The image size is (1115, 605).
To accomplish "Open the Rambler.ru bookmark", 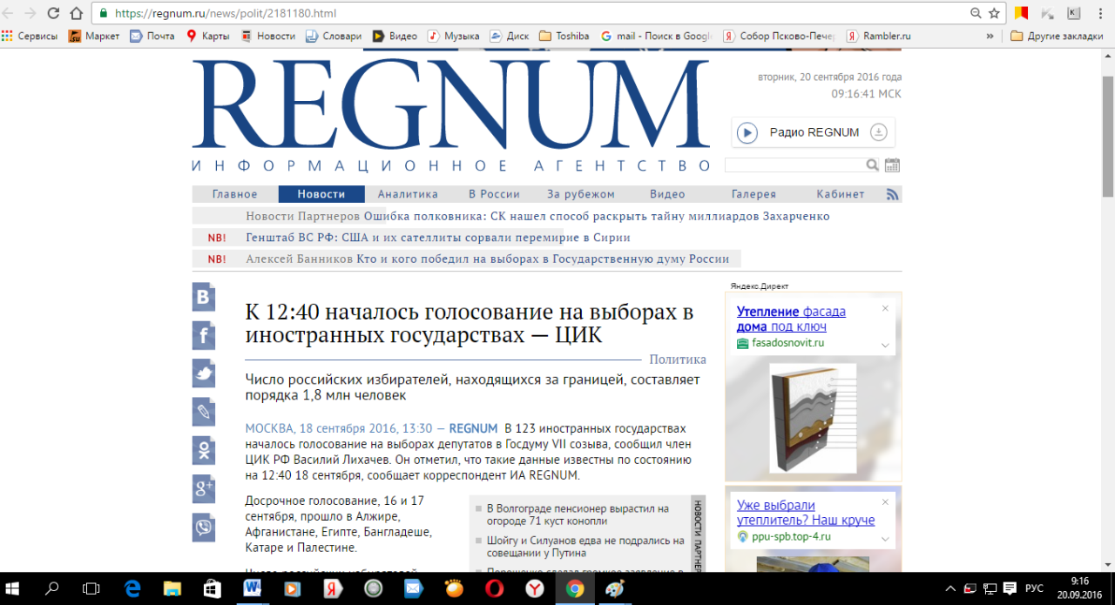I will coord(879,37).
